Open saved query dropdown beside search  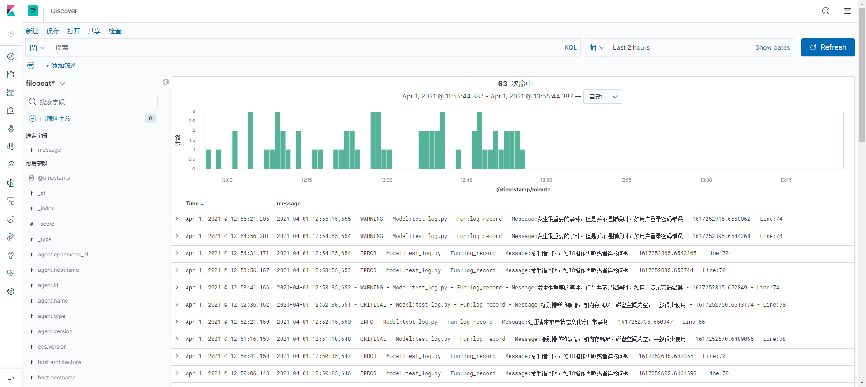coord(37,47)
